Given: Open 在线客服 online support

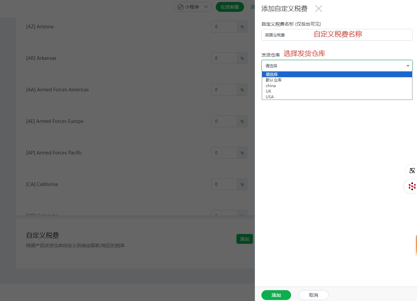Looking at the screenshot, I should (x=230, y=7).
